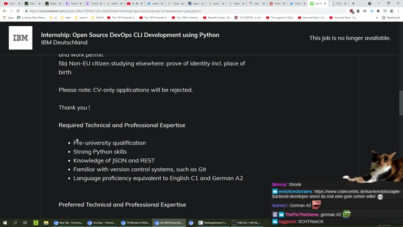Switch to OBS in the taskbar
Viewport: 403px width, 227px height.
(247, 223)
